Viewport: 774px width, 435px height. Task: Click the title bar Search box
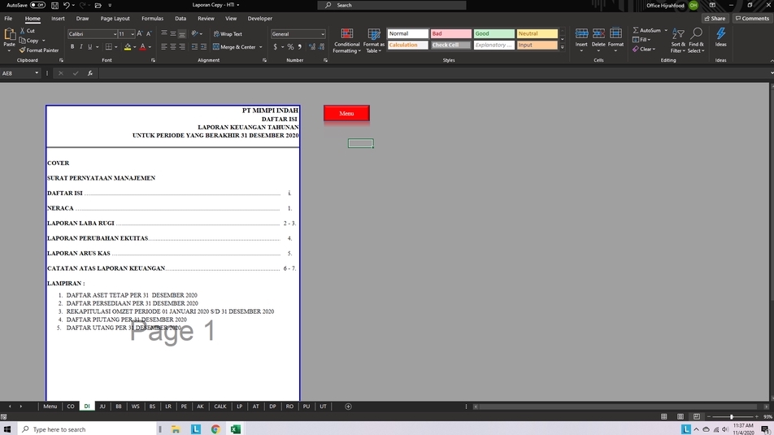coord(392,5)
